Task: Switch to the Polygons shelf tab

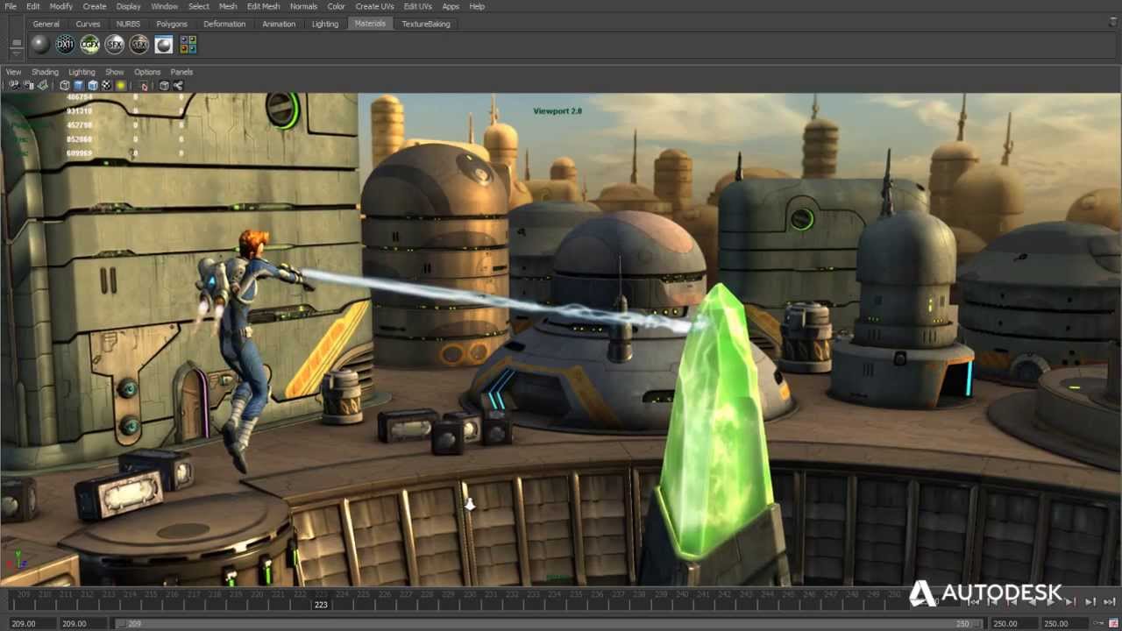Action: [172, 24]
